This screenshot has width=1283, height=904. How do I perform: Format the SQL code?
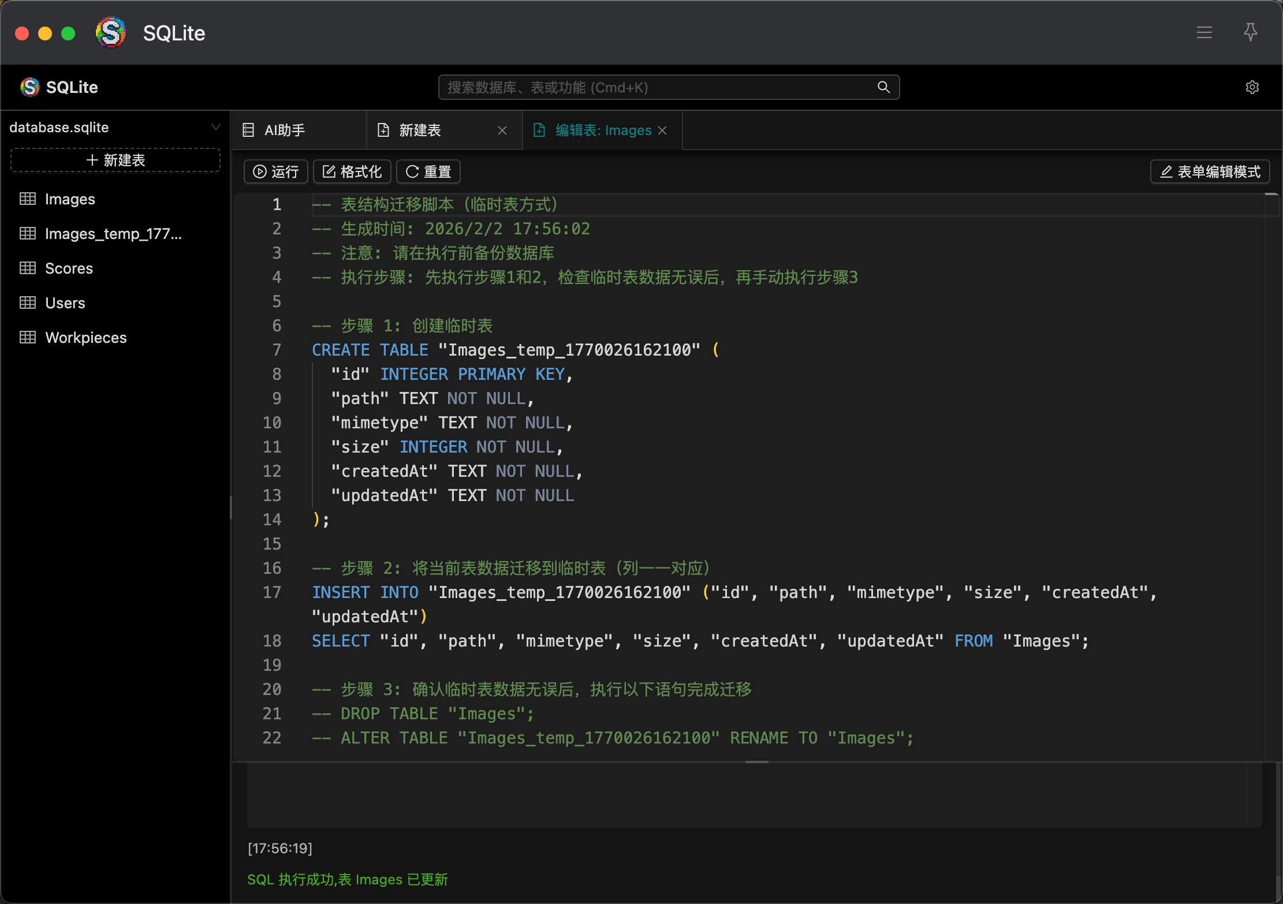tap(352, 172)
